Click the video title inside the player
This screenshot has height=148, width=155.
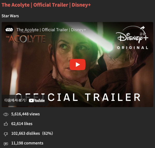[51, 30]
